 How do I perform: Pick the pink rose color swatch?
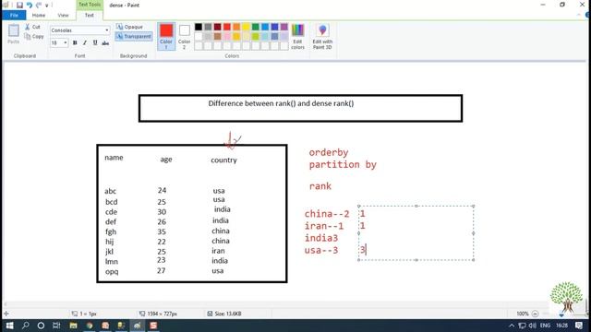pyautogui.click(x=227, y=37)
